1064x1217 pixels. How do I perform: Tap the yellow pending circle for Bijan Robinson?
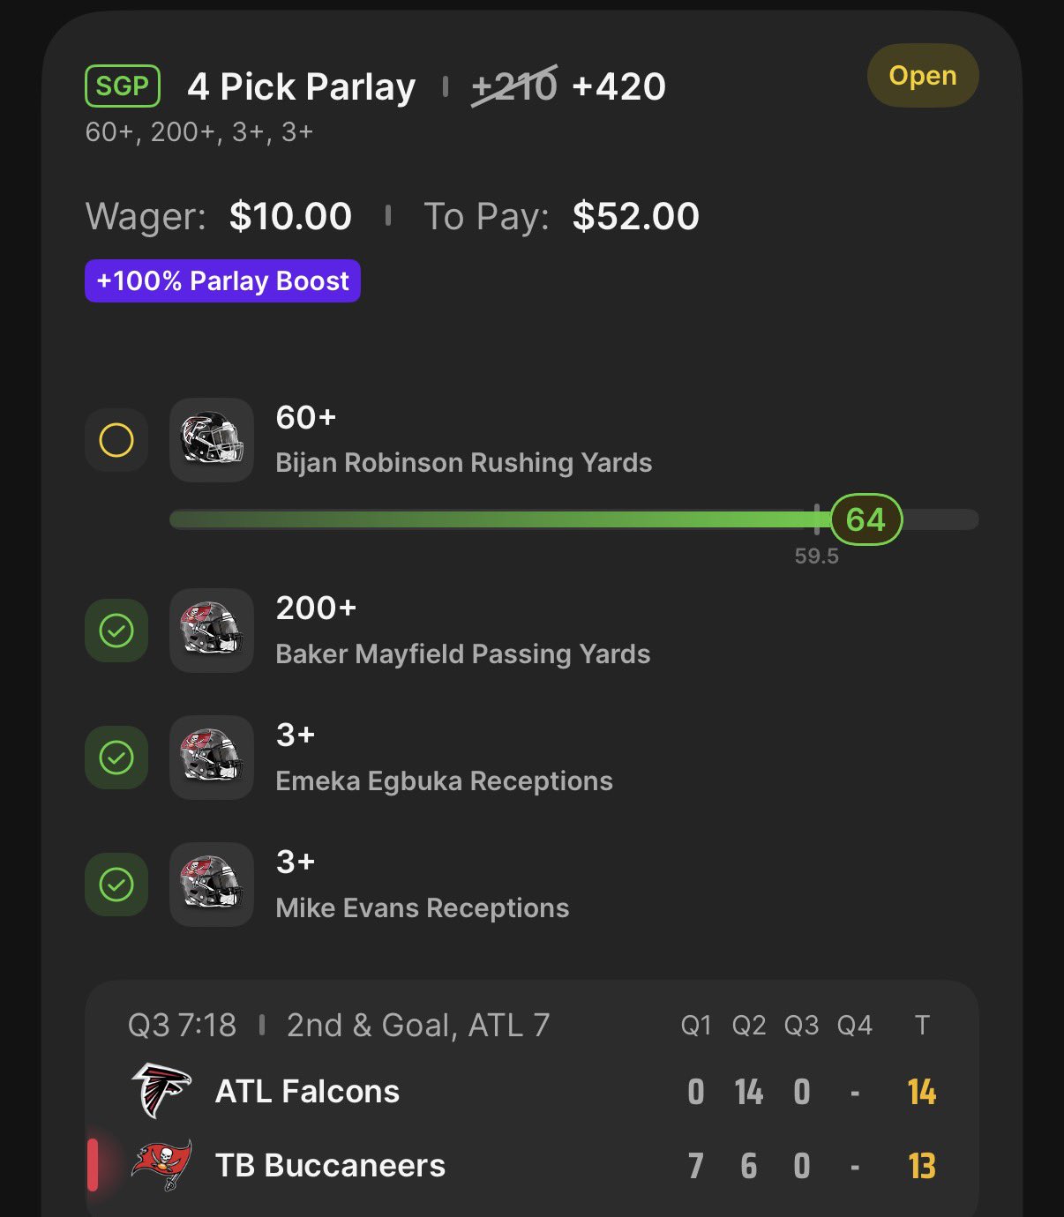tap(116, 440)
